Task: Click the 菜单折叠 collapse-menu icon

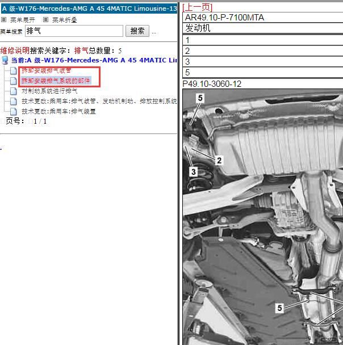Action: (x=45, y=20)
